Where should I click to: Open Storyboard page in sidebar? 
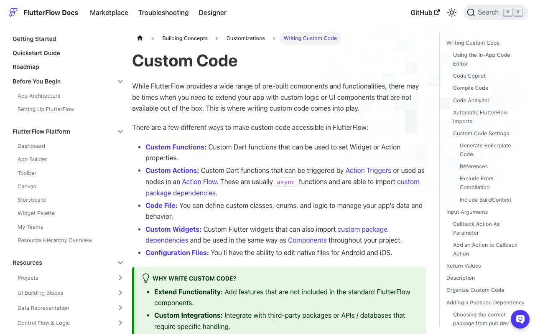coord(32,200)
